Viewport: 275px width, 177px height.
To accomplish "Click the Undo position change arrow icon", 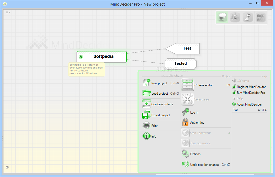I will click(185, 164).
